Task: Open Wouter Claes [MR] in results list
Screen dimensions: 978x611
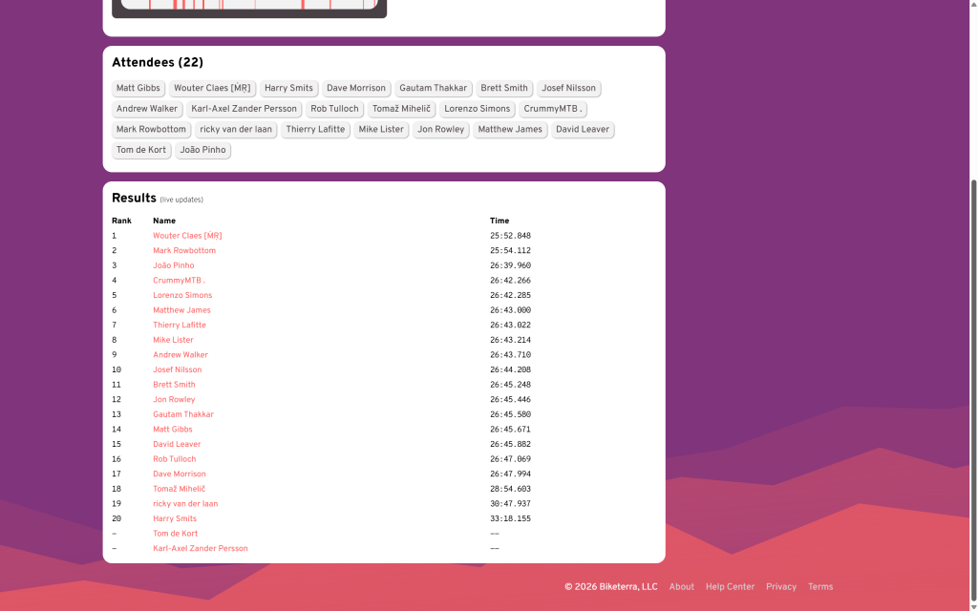Action: pos(187,236)
